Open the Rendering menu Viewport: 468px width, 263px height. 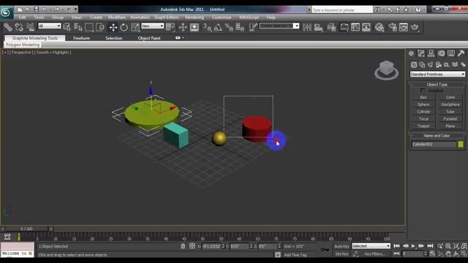(x=195, y=18)
